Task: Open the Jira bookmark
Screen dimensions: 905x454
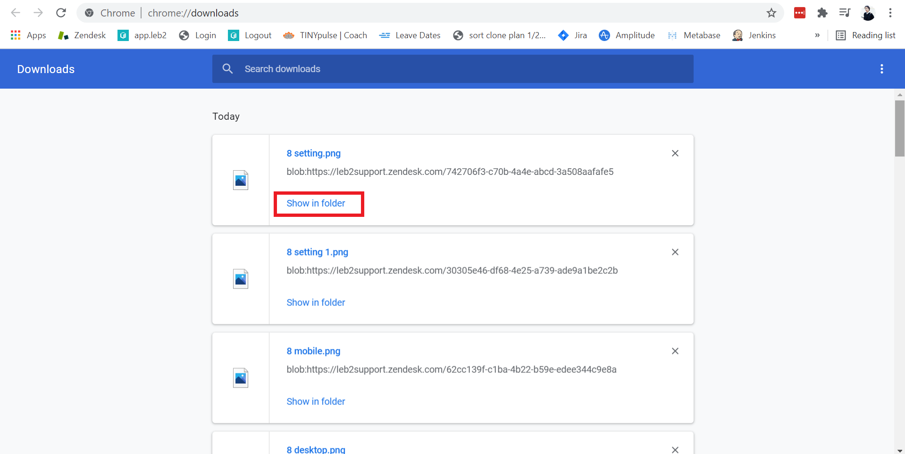Action: click(572, 35)
